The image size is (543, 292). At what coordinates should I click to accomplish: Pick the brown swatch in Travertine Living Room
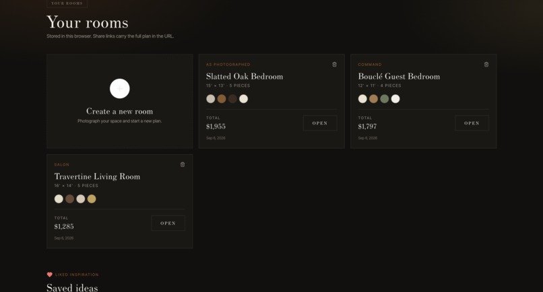pyautogui.click(x=69, y=199)
